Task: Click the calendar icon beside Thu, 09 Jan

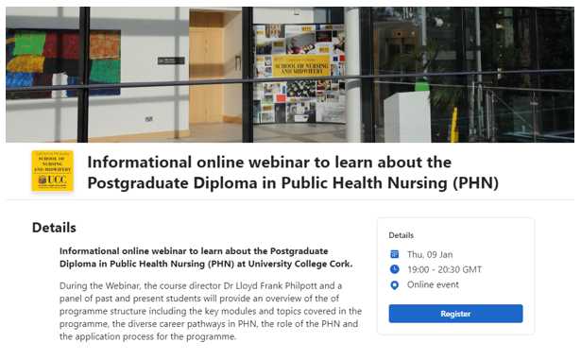Action: (395, 254)
